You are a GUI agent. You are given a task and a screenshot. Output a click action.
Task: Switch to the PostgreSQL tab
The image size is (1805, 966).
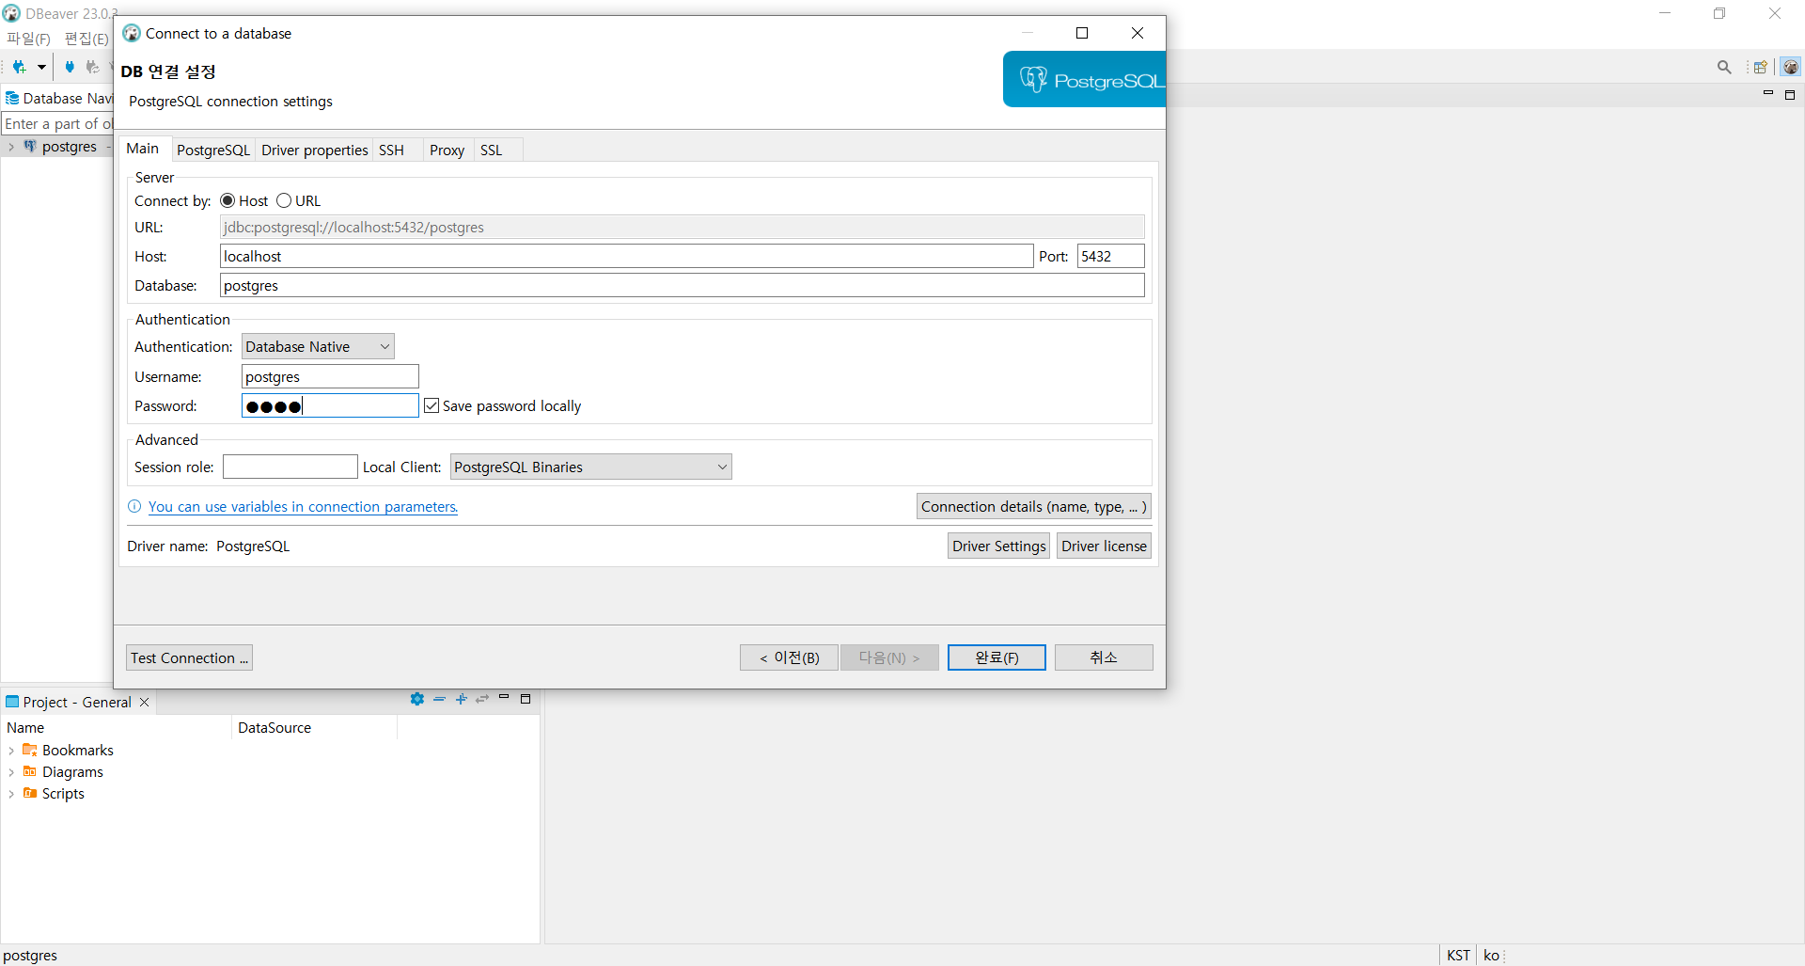point(213,150)
